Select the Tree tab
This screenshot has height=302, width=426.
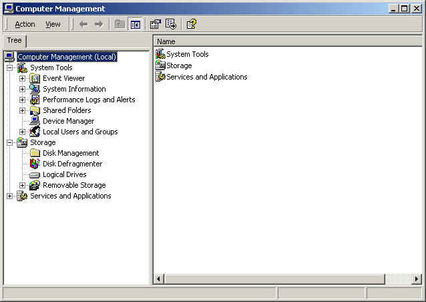tap(15, 41)
